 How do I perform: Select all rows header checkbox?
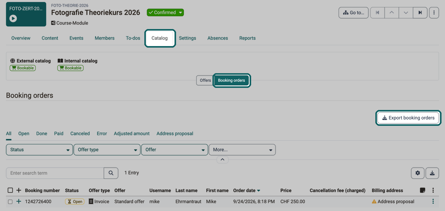coord(10,190)
